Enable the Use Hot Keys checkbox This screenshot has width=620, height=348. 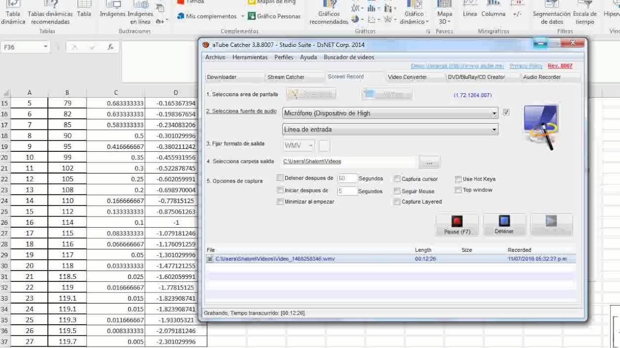coord(458,179)
